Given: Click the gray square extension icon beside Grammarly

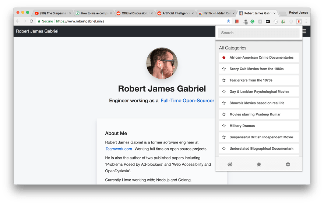Looking at the screenshot, I should pos(260,21).
